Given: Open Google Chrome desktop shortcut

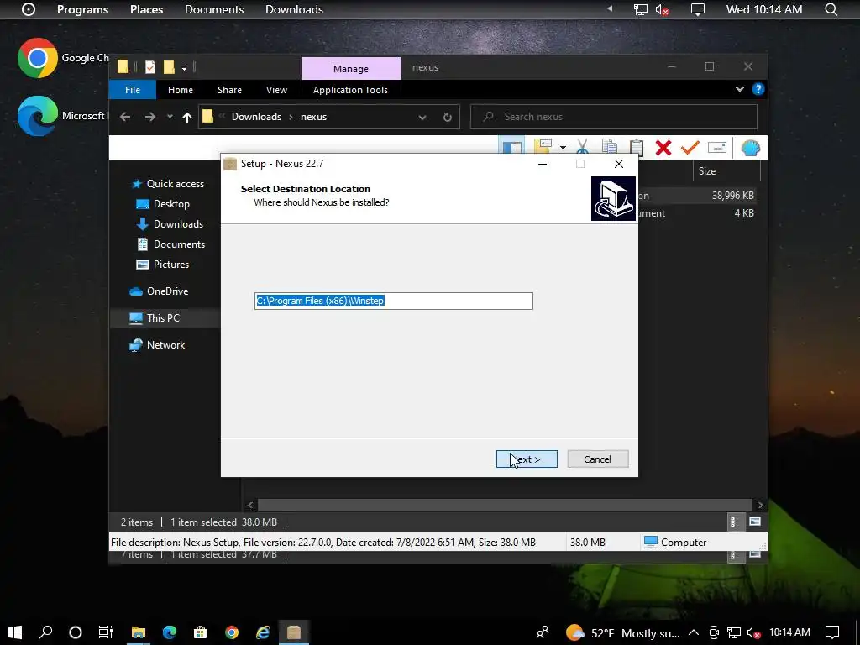Looking at the screenshot, I should (37, 58).
